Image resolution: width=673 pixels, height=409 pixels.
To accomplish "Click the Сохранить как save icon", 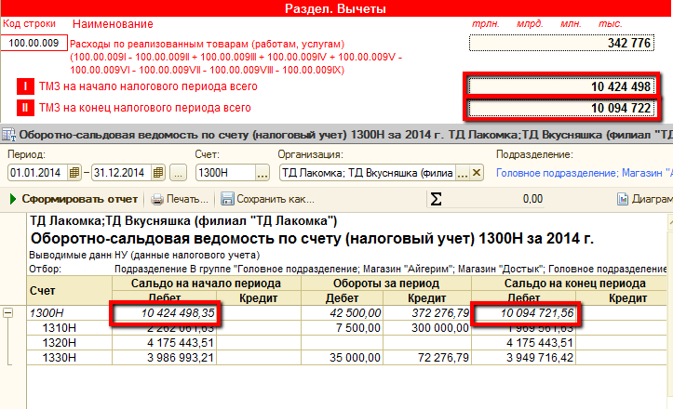I will pyautogui.click(x=228, y=199).
